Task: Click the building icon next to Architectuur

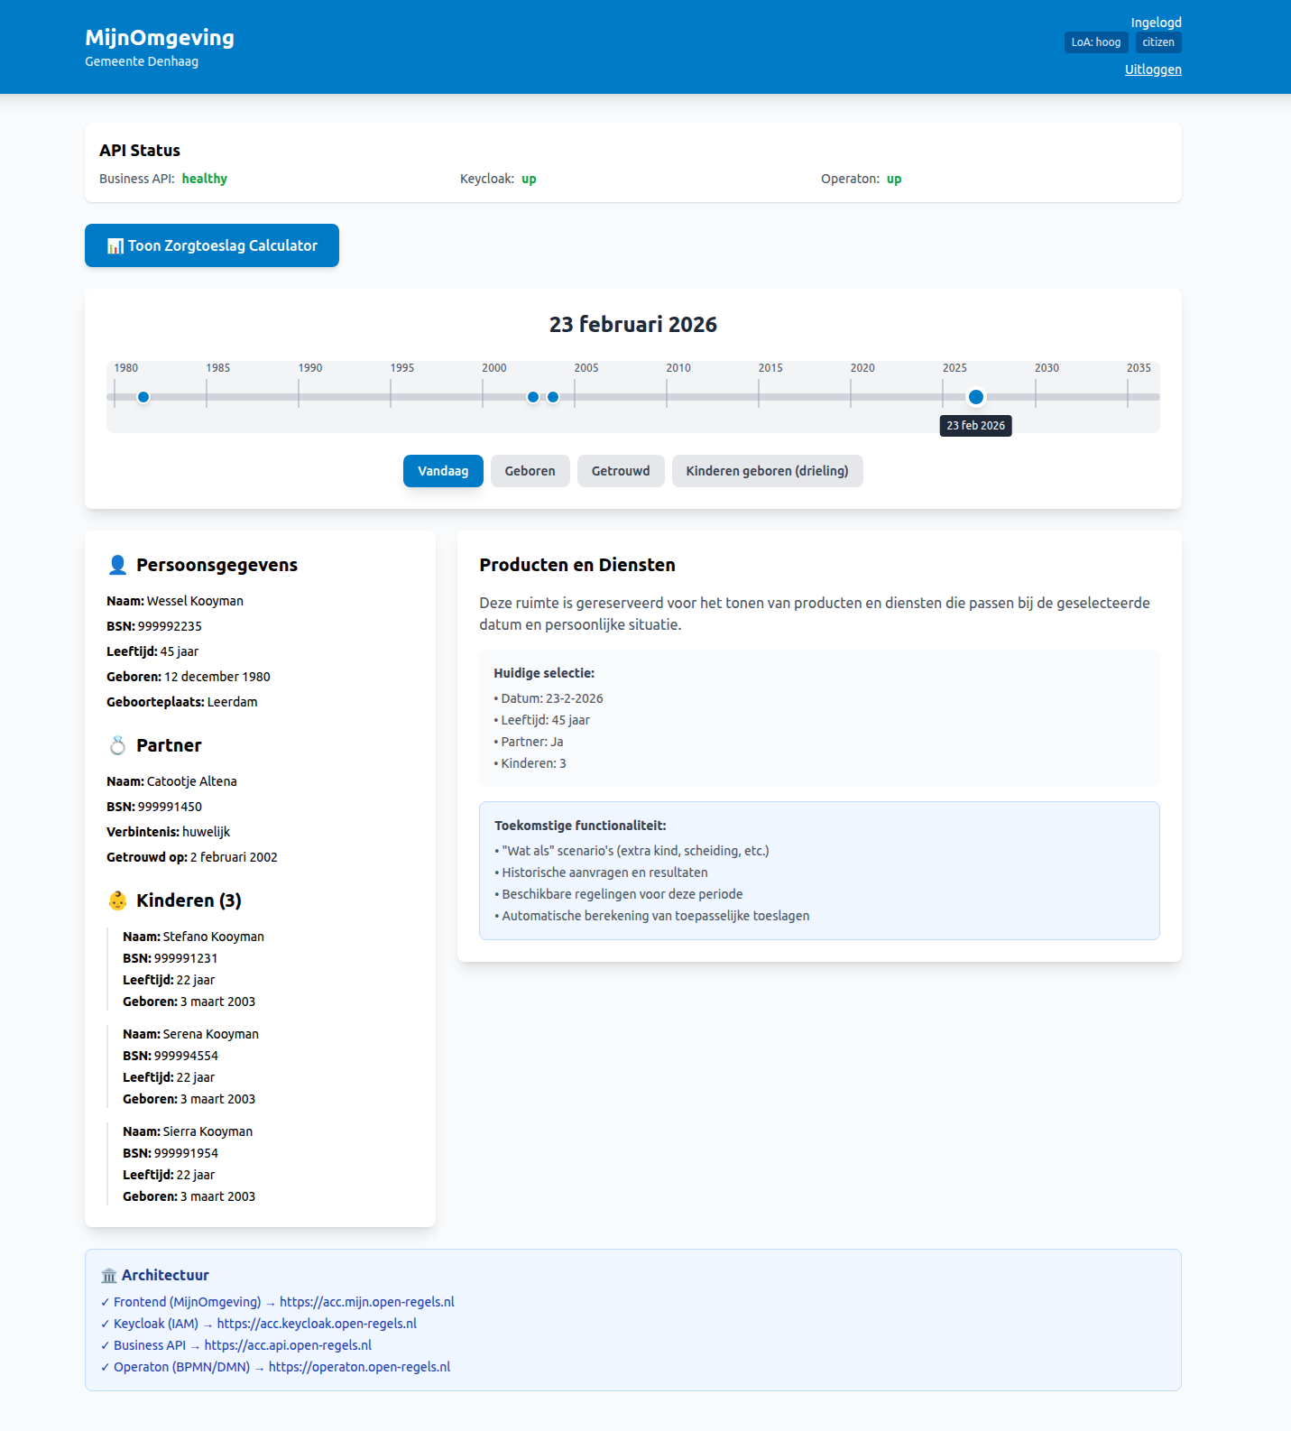Action: point(109,1276)
